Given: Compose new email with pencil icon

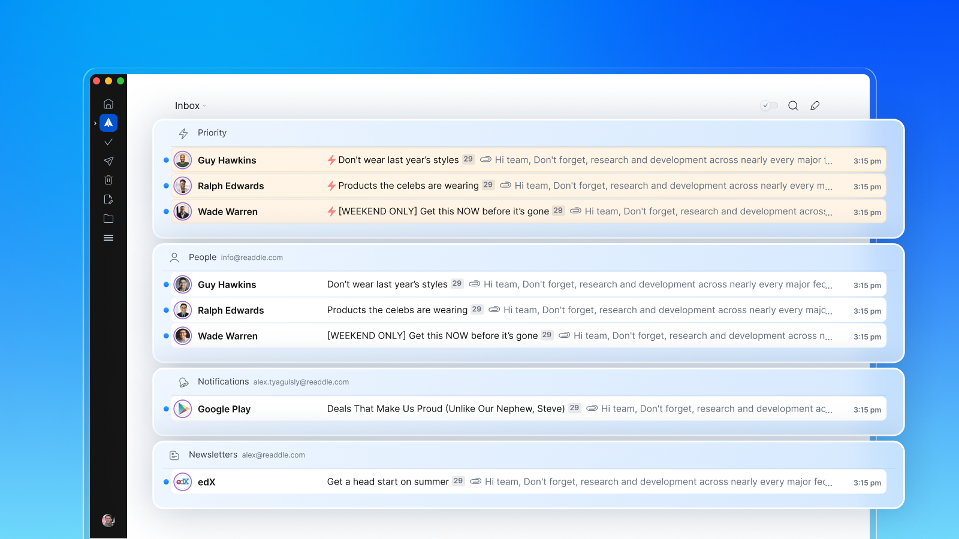Looking at the screenshot, I should click(x=815, y=106).
